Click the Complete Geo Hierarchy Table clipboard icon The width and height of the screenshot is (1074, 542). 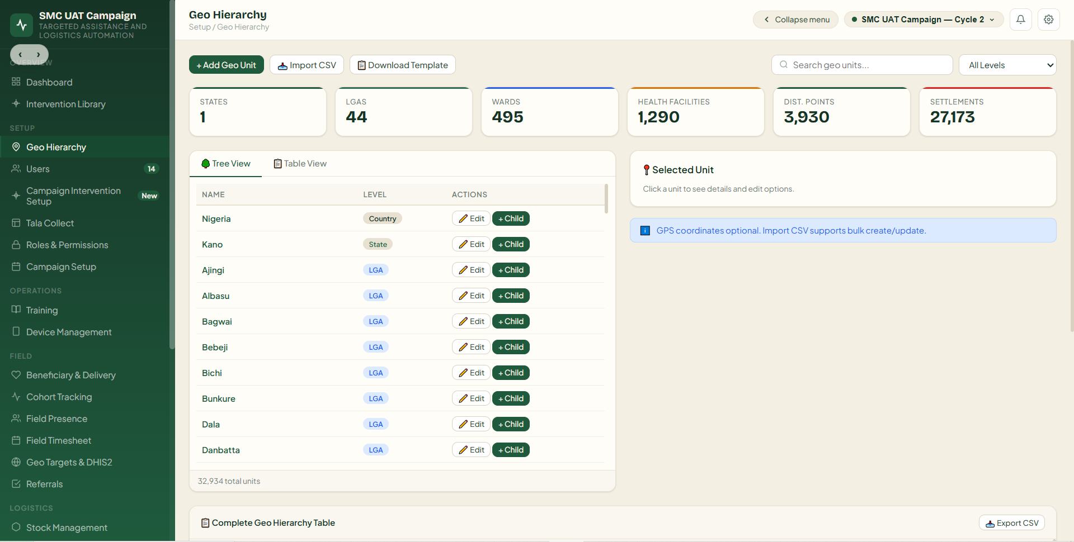[205, 523]
